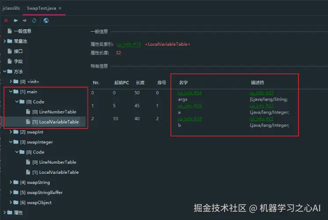
Task: Go forward with the right arrow icon
Action: click(25, 21)
